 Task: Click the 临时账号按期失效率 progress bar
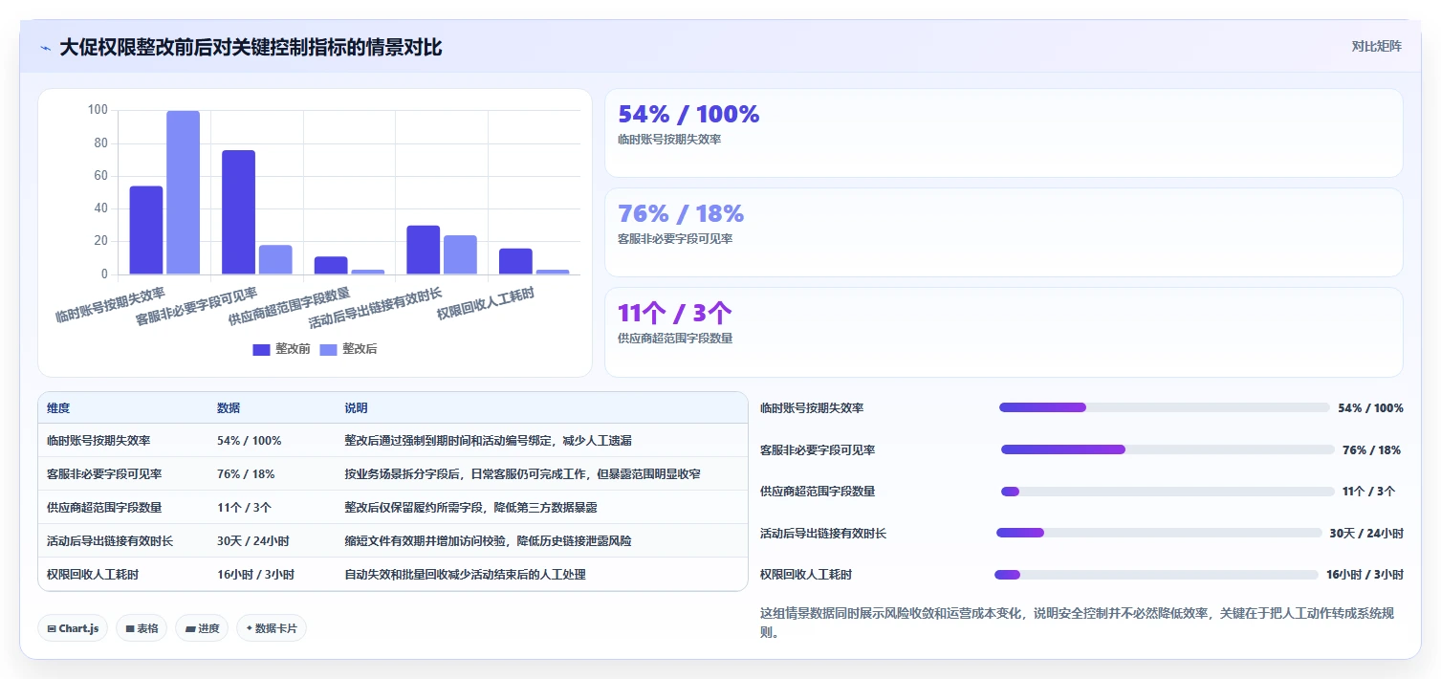[1165, 407]
